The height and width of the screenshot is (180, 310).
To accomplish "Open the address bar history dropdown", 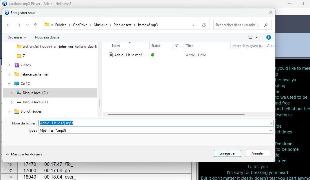I will (x=193, y=25).
